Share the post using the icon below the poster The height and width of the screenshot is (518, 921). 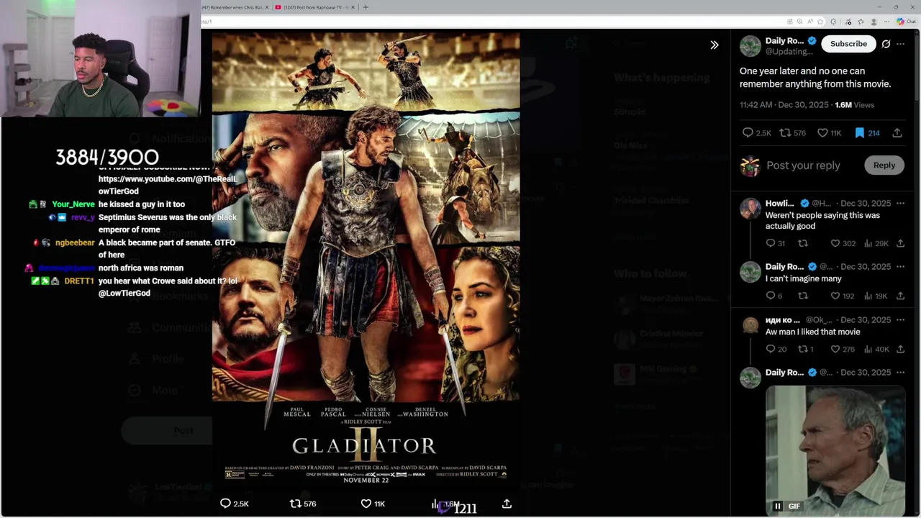pyautogui.click(x=507, y=504)
